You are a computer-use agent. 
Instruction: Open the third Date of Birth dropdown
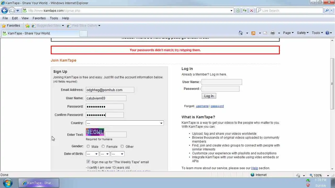coord(118,154)
